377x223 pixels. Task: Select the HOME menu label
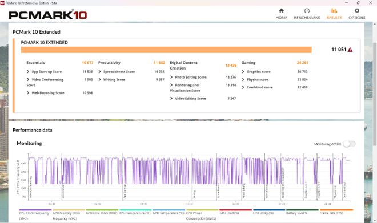click(x=281, y=18)
